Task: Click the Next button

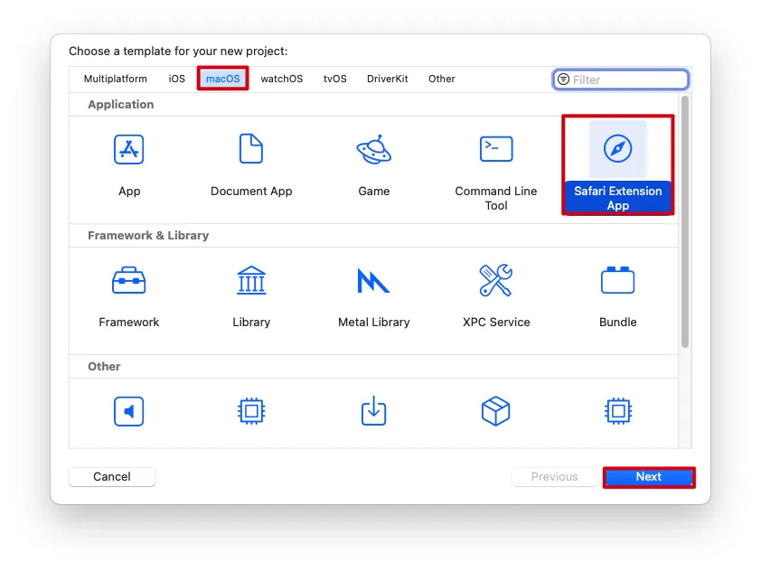Action: coord(649,477)
